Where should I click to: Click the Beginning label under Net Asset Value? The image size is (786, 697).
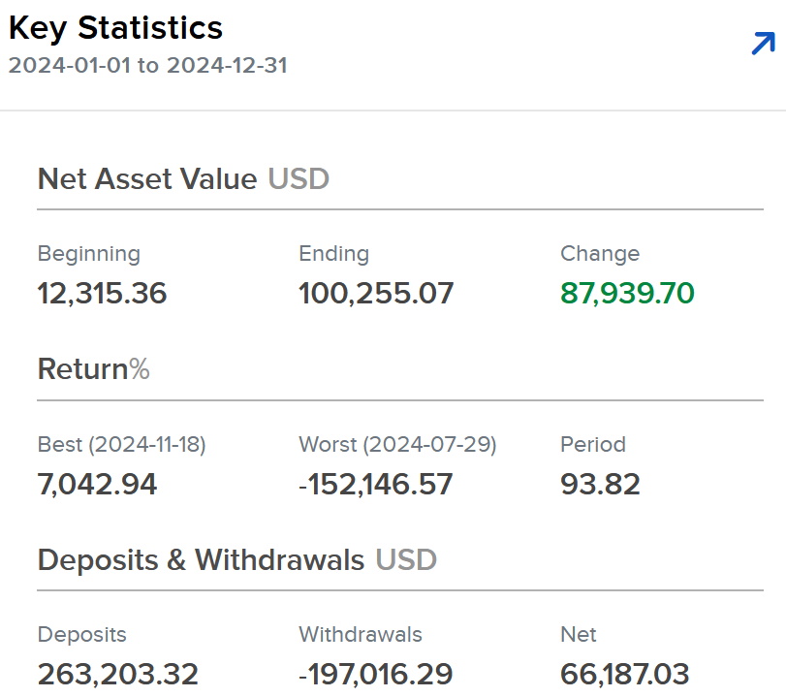click(88, 254)
